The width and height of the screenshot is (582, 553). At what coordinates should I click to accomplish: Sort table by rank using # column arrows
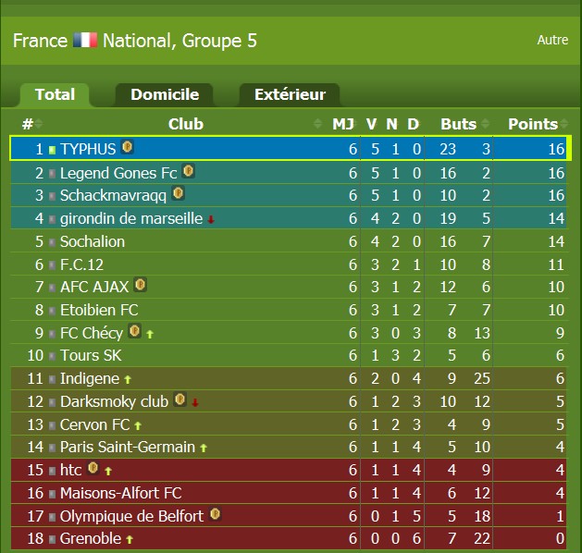[x=39, y=124]
